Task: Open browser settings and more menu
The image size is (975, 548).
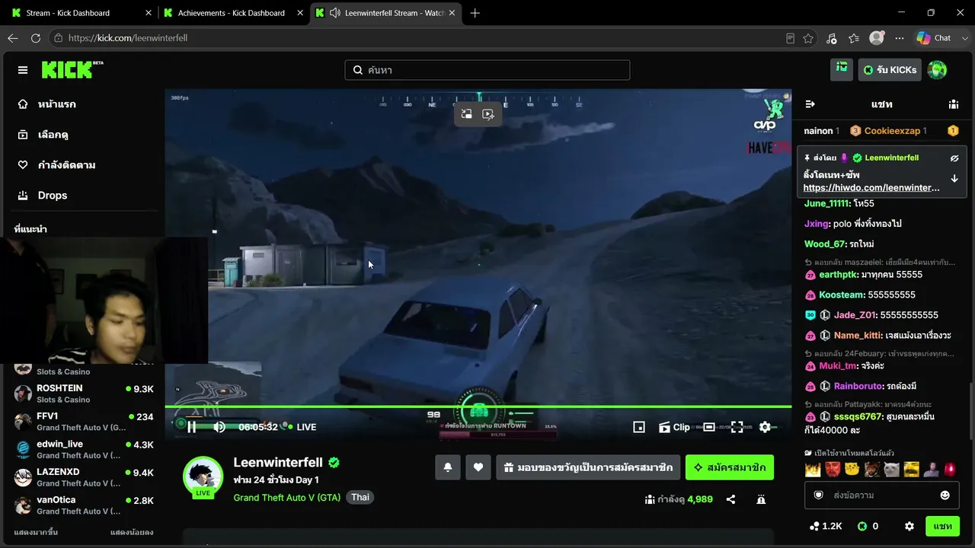Action: pyautogui.click(x=900, y=38)
